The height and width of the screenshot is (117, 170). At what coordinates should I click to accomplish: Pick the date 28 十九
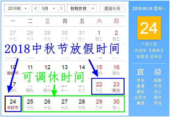pos(82,104)
